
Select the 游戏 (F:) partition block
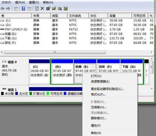coord(108,71)
